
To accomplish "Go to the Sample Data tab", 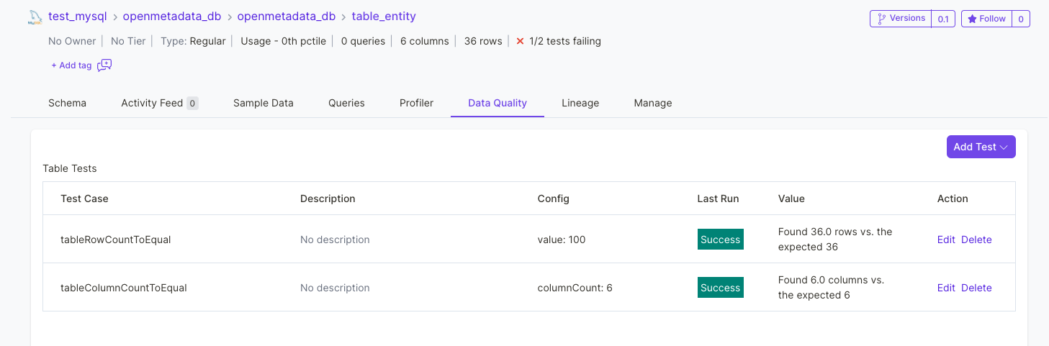I will (x=264, y=103).
